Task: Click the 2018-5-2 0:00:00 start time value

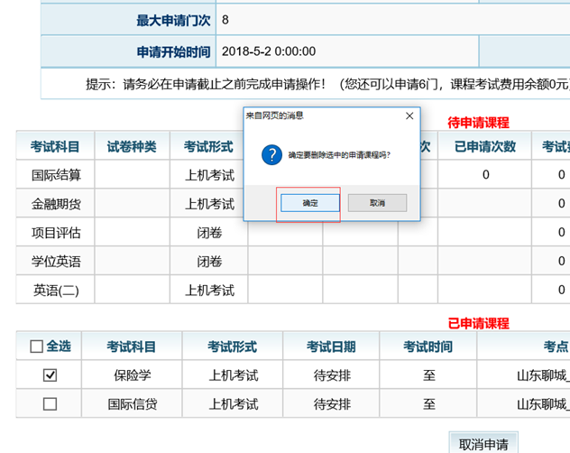Action: point(269,51)
